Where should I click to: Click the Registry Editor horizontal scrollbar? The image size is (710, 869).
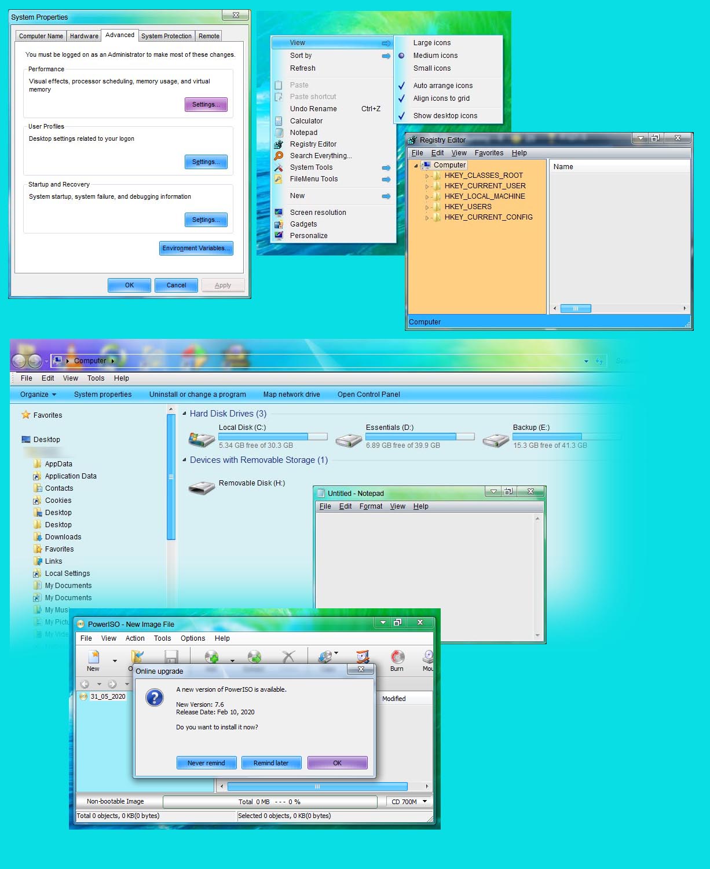pyautogui.click(x=577, y=309)
